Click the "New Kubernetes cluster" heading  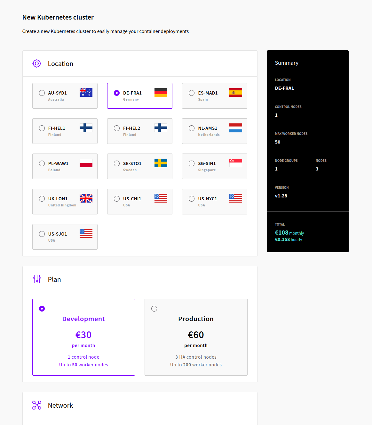58,17
